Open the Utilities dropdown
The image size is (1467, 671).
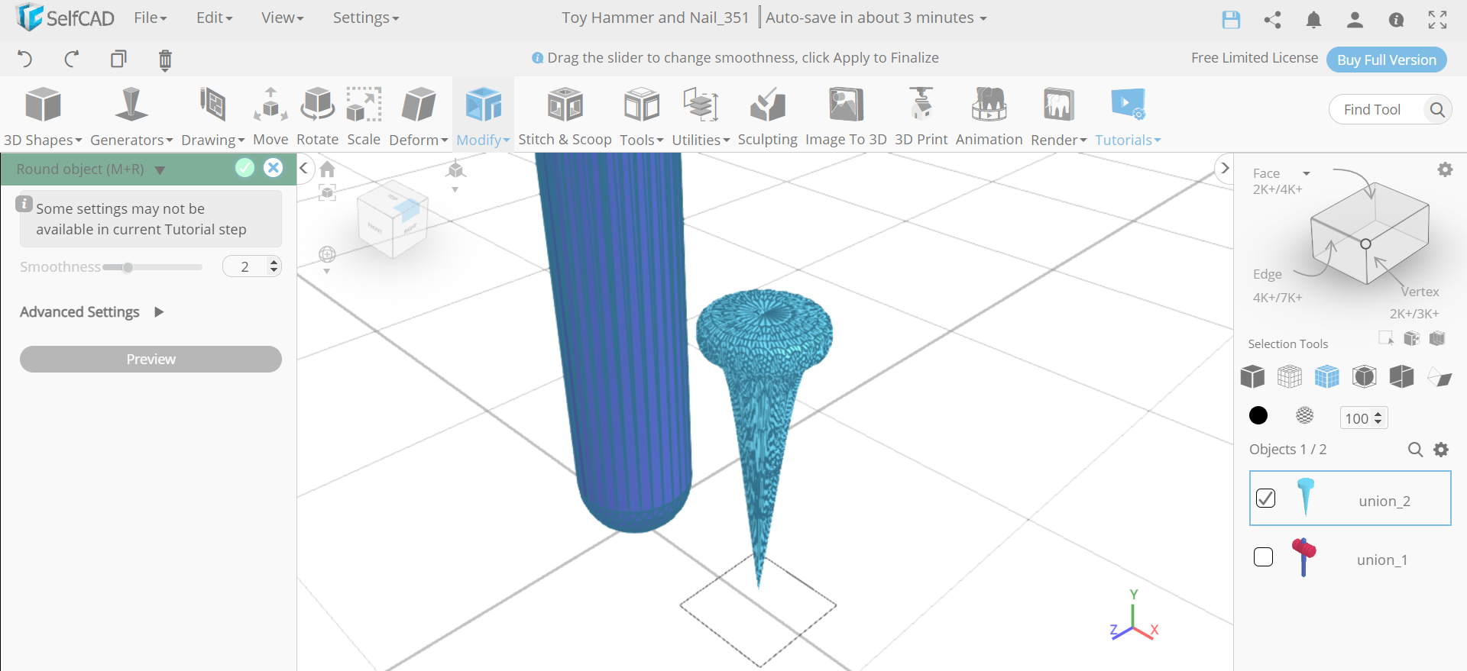pos(701,117)
